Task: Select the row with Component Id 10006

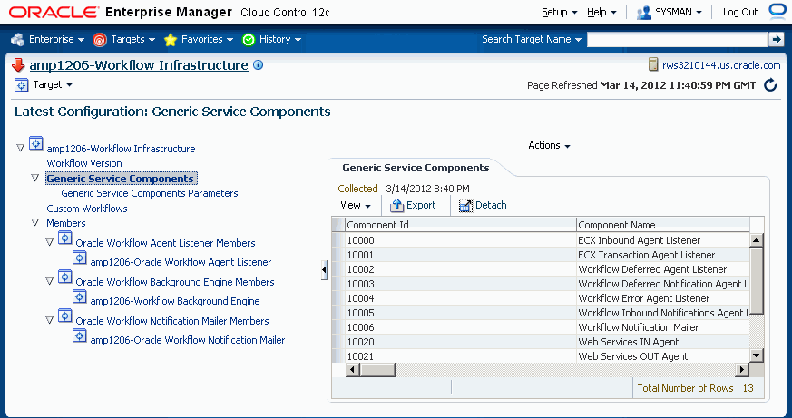Action: coord(541,327)
